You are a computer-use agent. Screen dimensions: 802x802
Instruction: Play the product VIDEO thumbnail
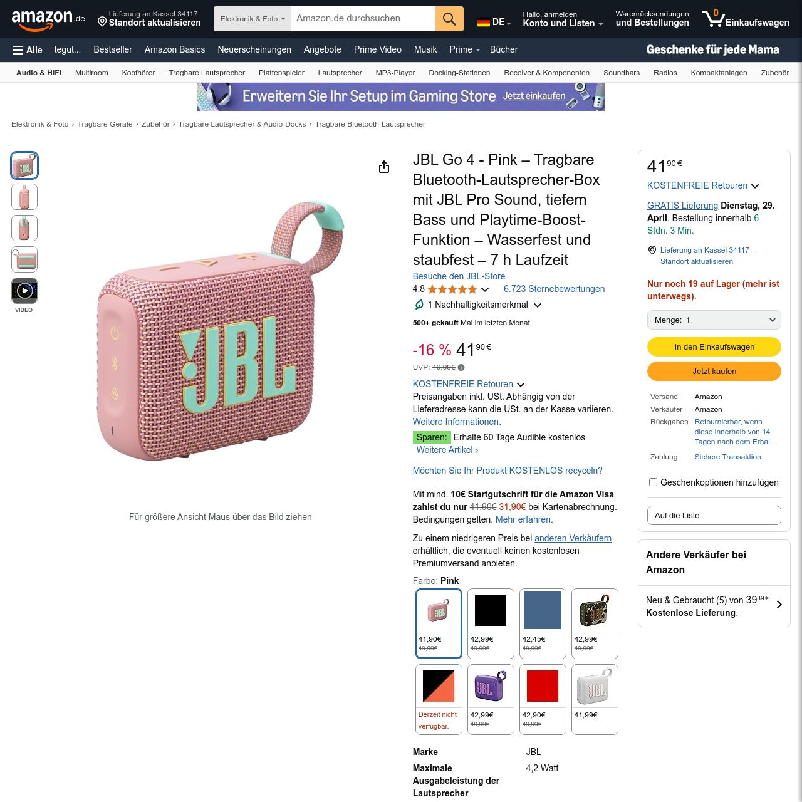(24, 291)
